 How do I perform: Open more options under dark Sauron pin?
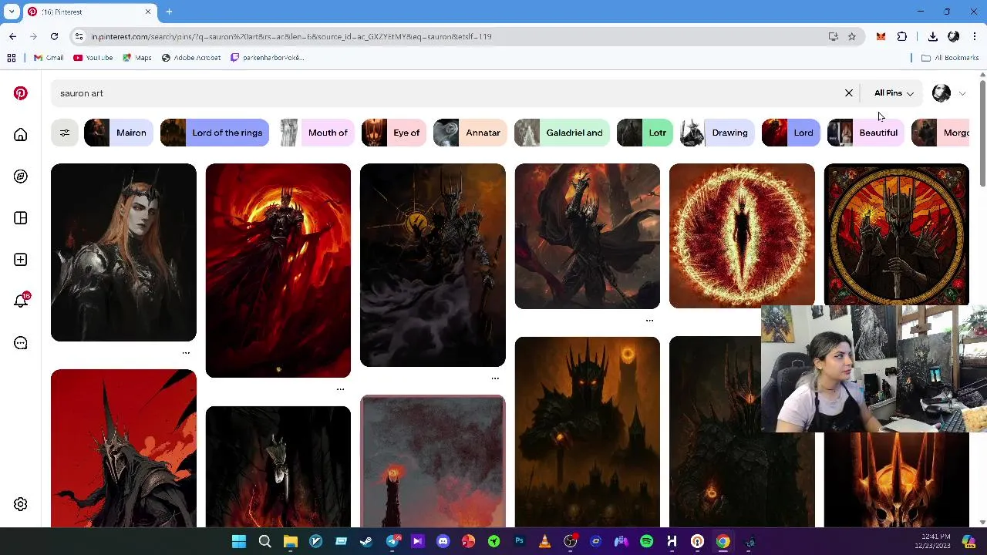[x=495, y=378]
